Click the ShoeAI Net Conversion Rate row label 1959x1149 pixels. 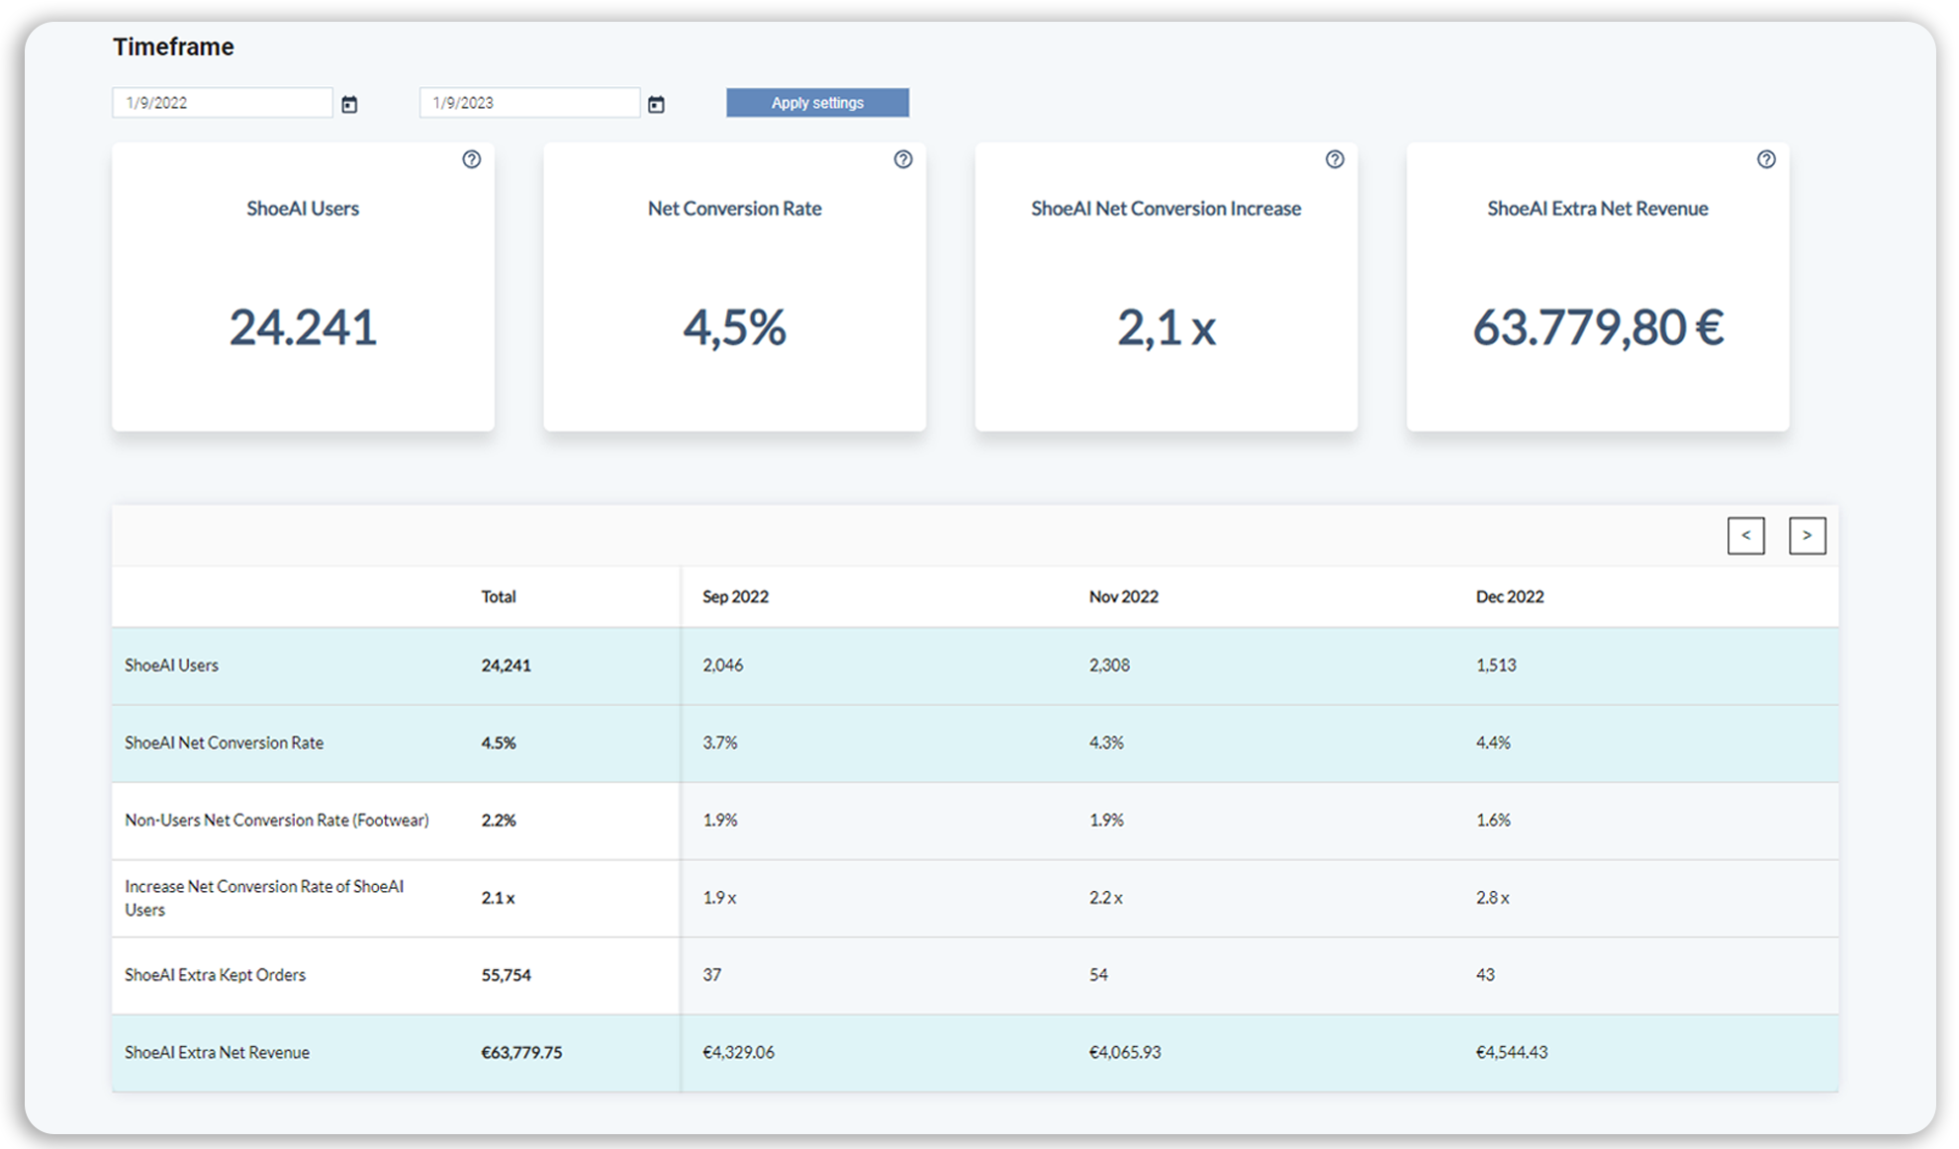pos(224,743)
